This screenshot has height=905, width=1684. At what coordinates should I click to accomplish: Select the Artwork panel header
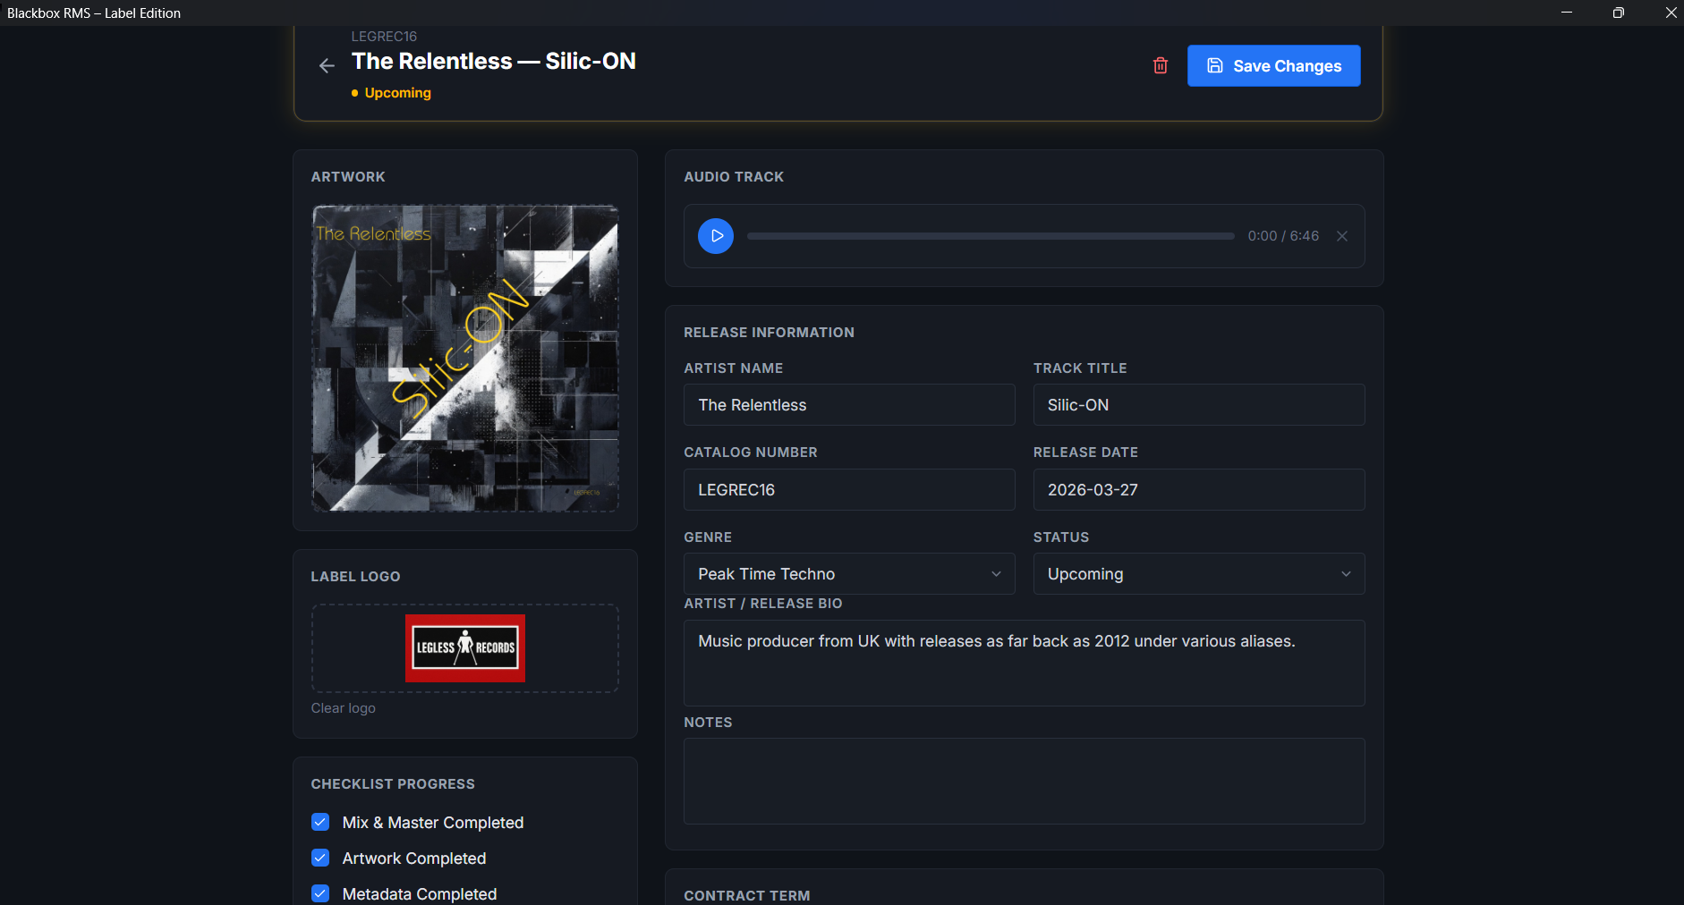click(348, 176)
